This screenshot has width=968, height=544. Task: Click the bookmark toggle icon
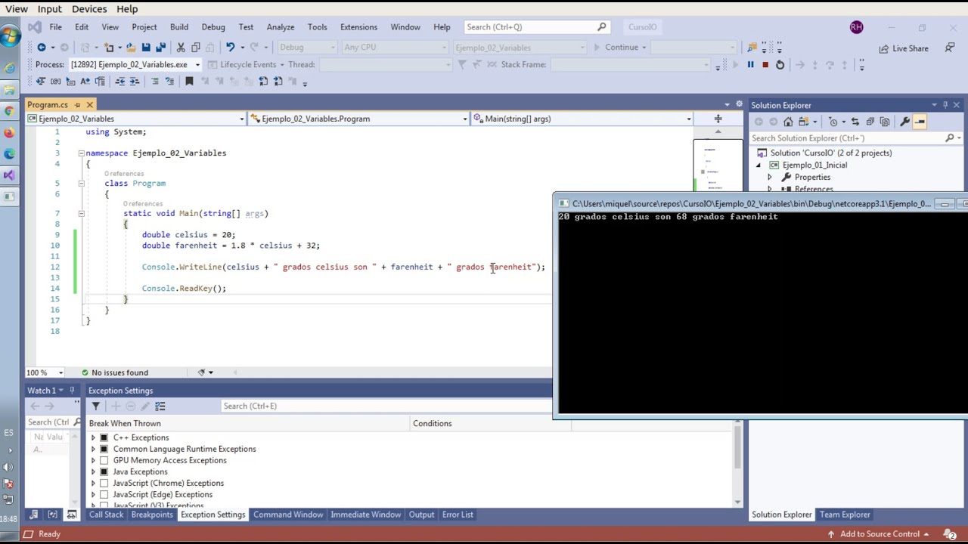click(189, 82)
